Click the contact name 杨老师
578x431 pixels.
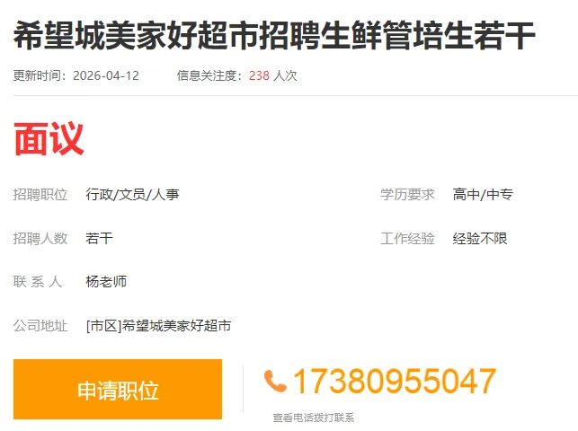(x=106, y=282)
